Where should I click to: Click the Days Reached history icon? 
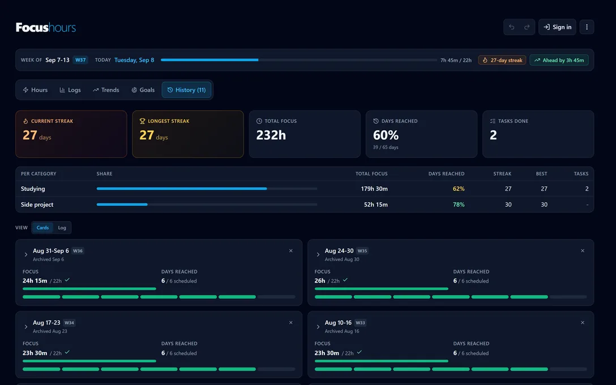pos(375,121)
